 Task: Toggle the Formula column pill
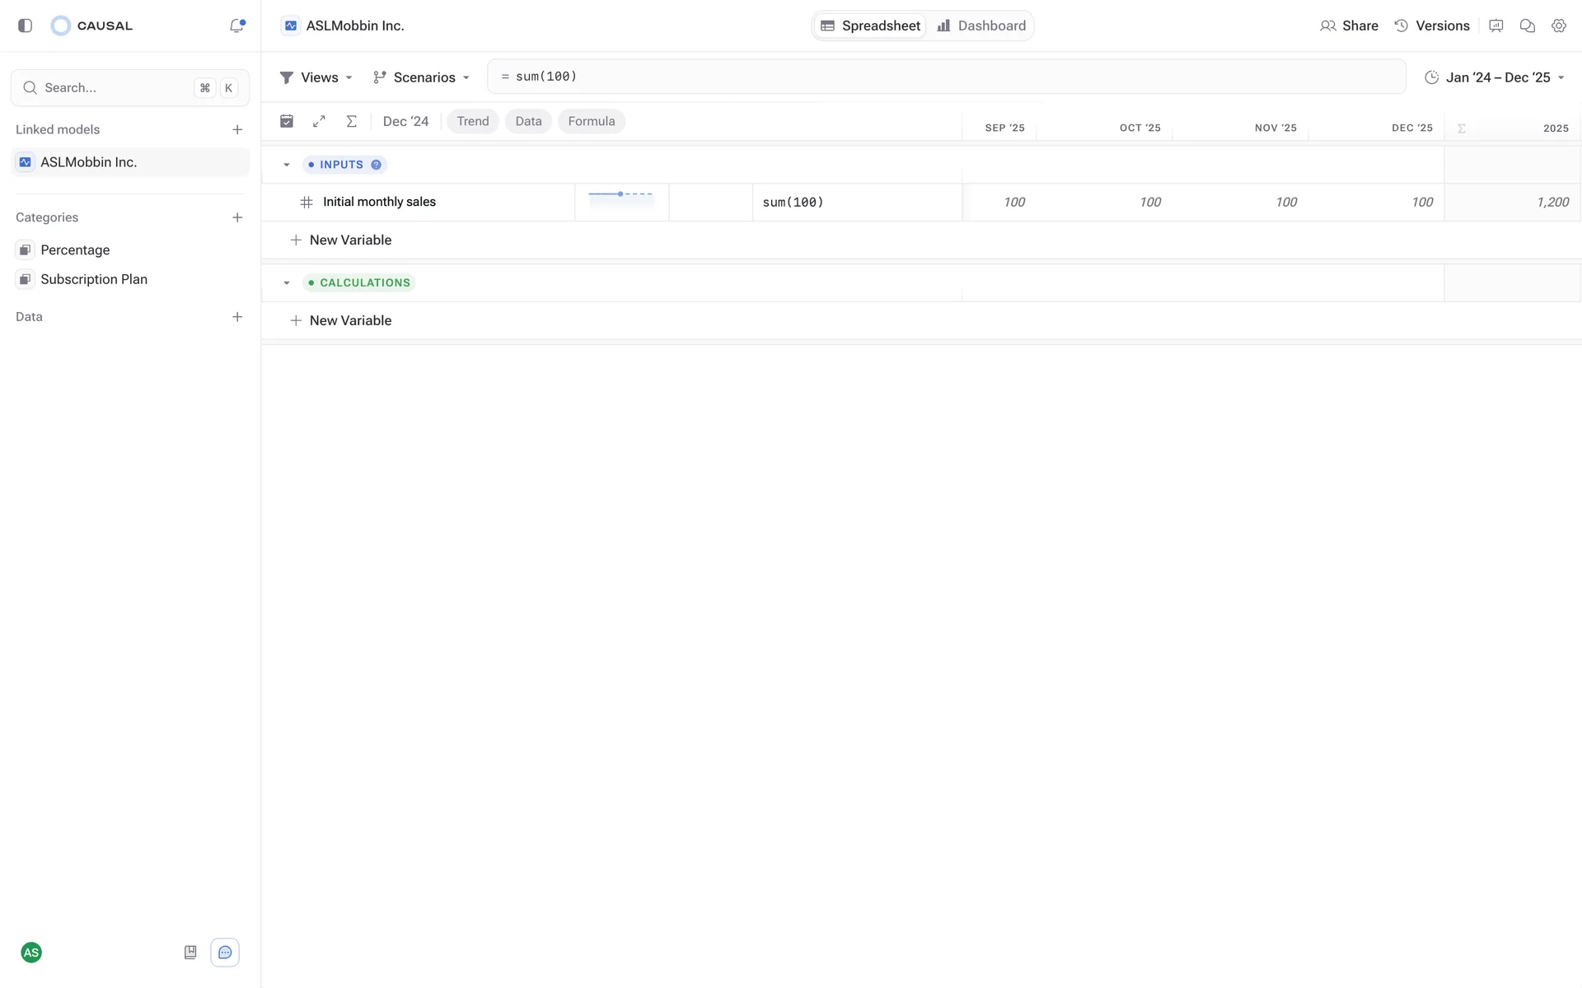591,121
